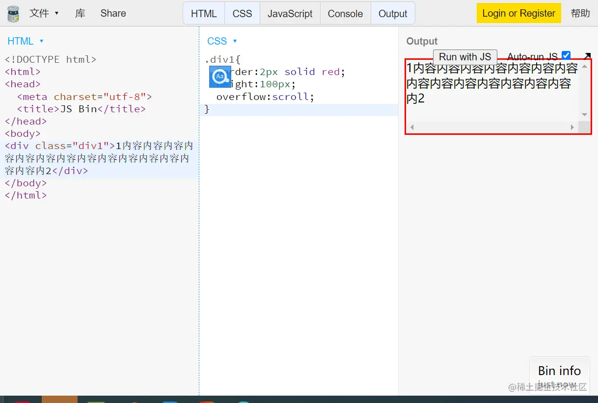598x403 pixels.
Task: Click the closing </html> tag line
Action: pyautogui.click(x=26, y=195)
